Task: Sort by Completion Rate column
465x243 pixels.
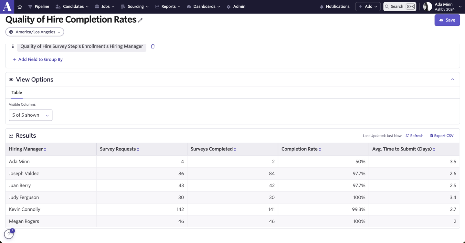Action: (x=320, y=149)
